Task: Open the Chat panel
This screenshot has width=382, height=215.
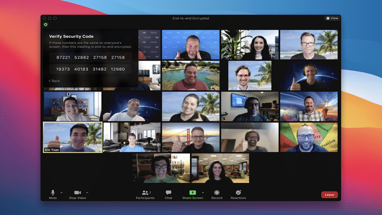Action: point(169,194)
